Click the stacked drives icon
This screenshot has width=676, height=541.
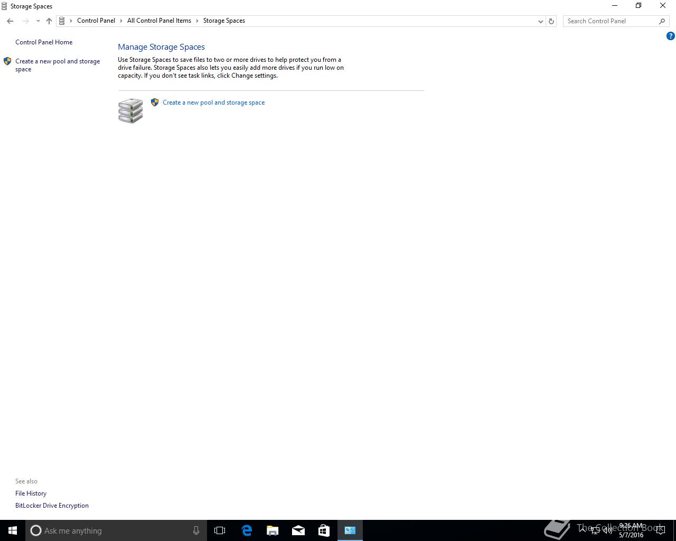(x=130, y=110)
